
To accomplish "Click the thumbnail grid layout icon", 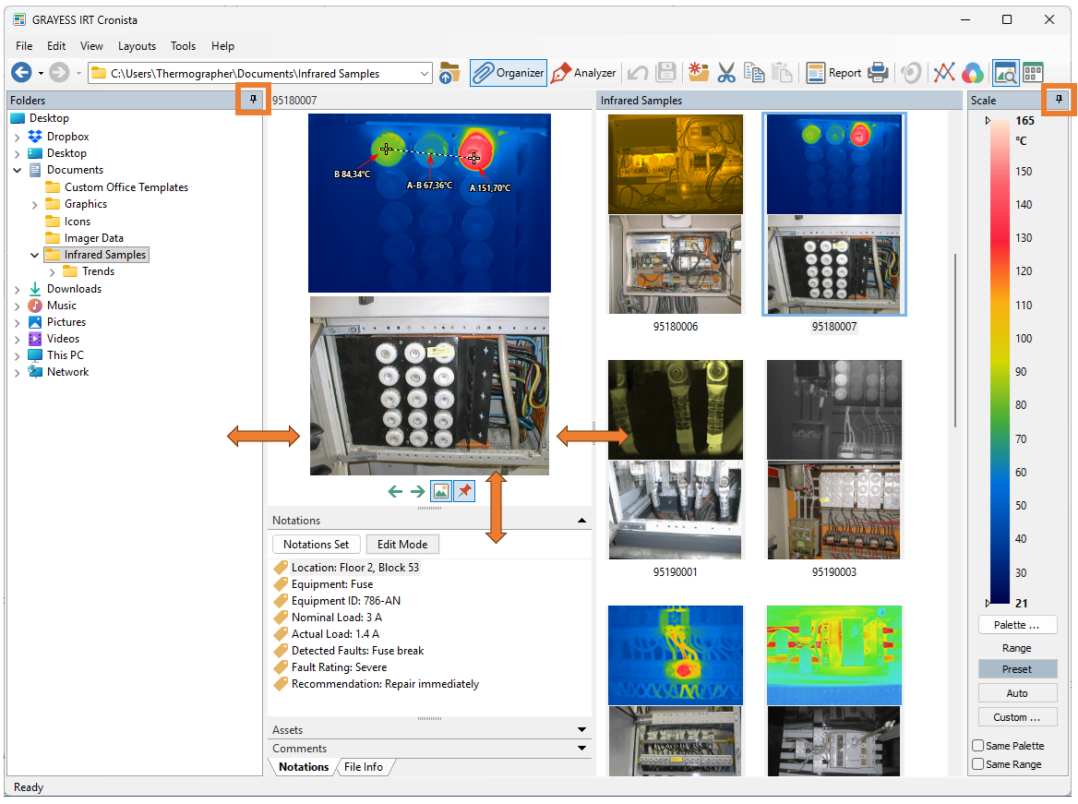I will [x=1034, y=73].
